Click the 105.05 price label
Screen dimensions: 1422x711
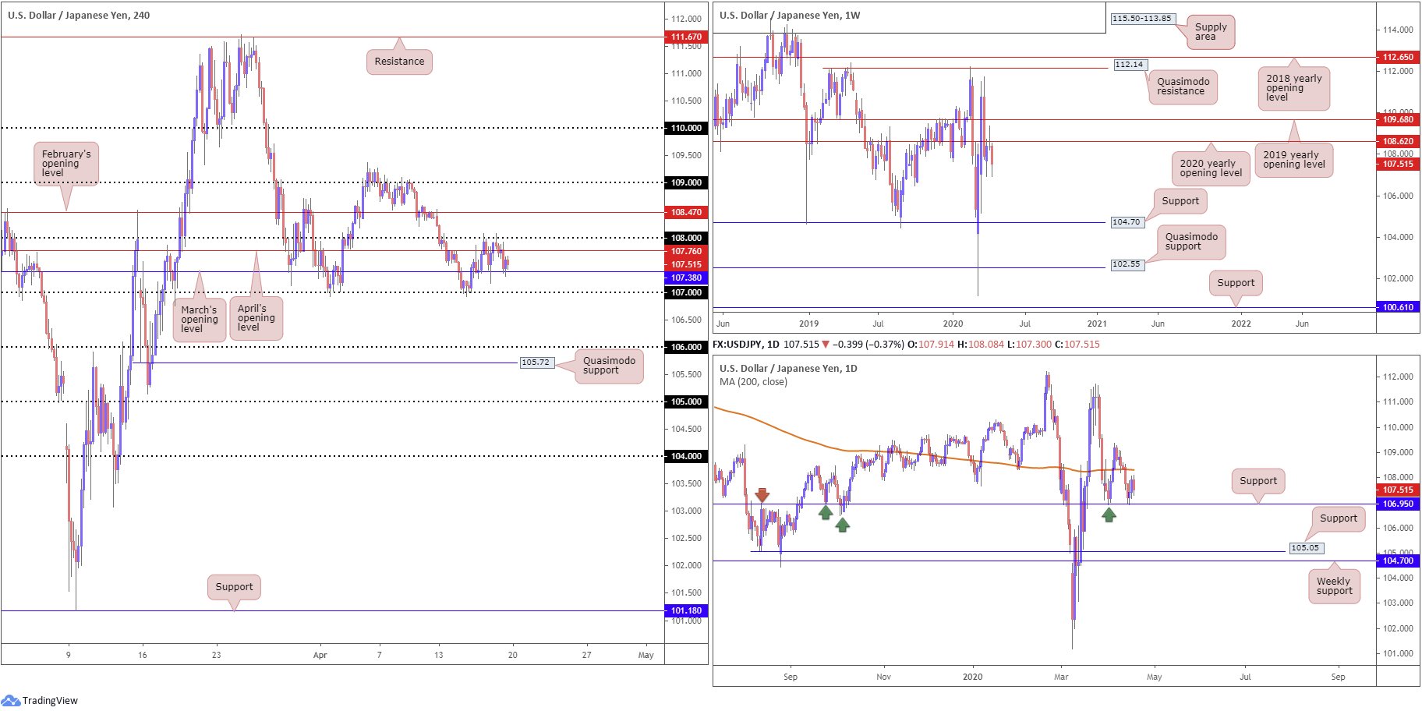coord(1305,548)
